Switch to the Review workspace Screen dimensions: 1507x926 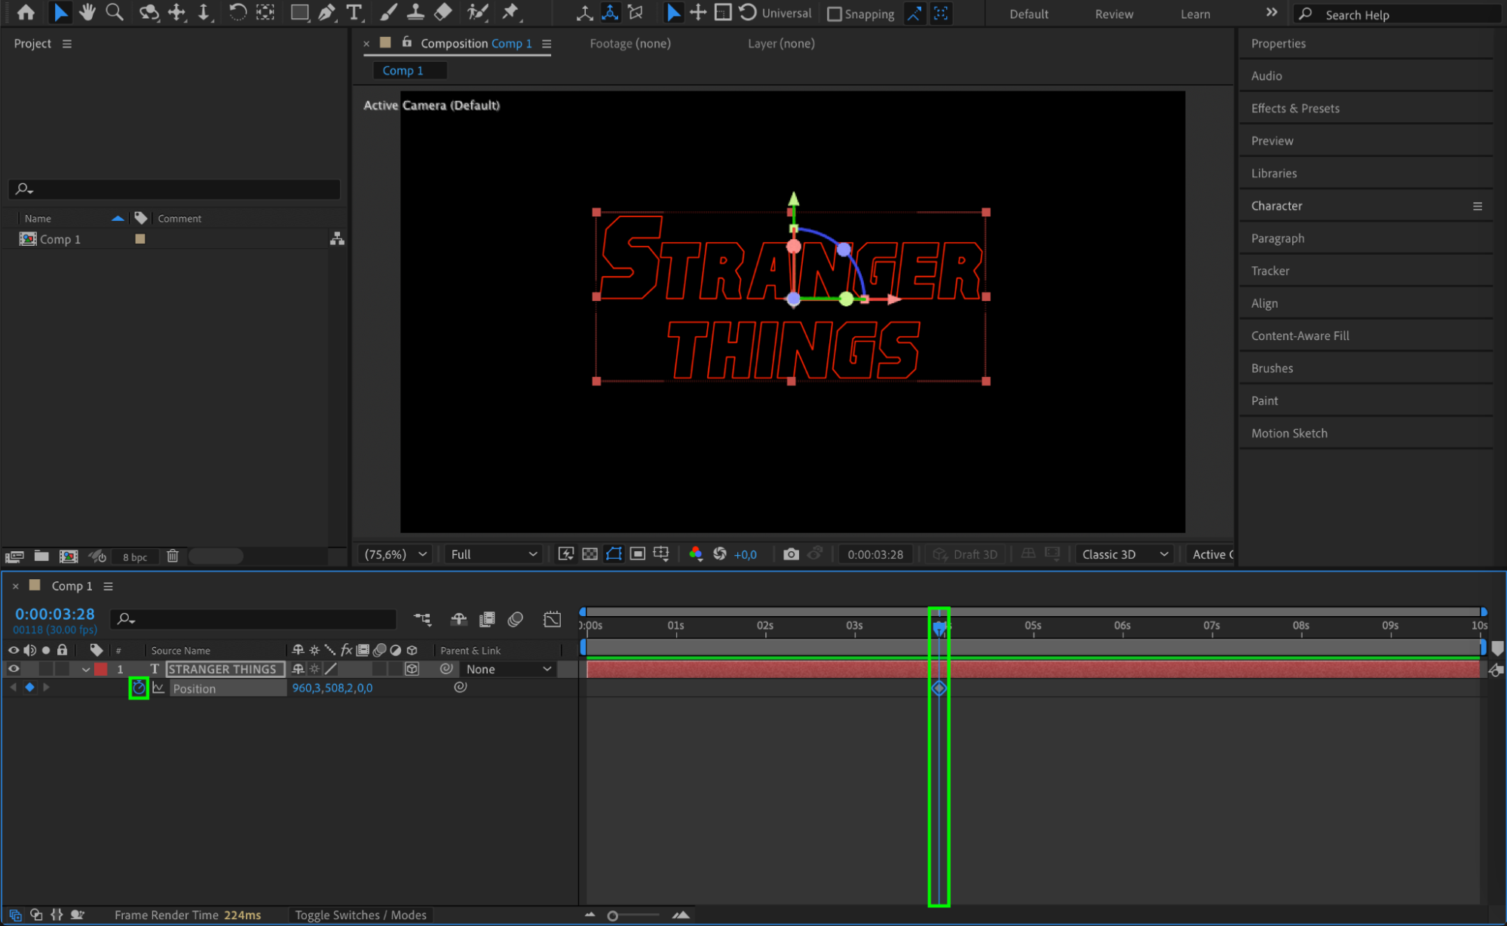[x=1113, y=14]
